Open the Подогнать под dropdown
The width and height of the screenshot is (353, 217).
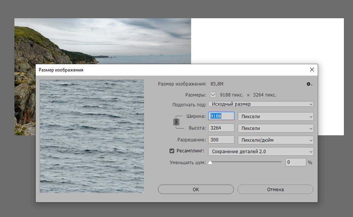click(261, 104)
